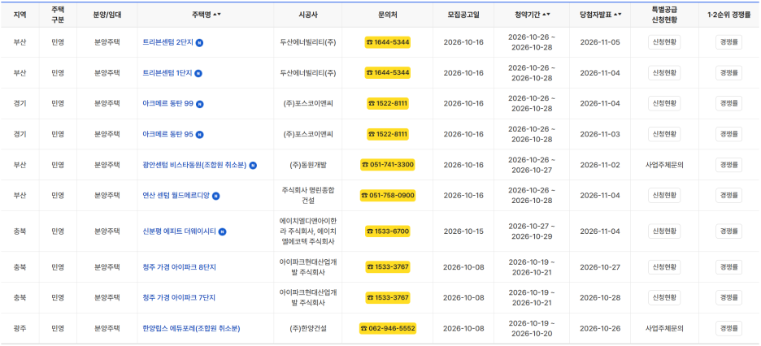This screenshot has height=346, width=761.
Task: Click the 문의처 column header
Action: 388,15
